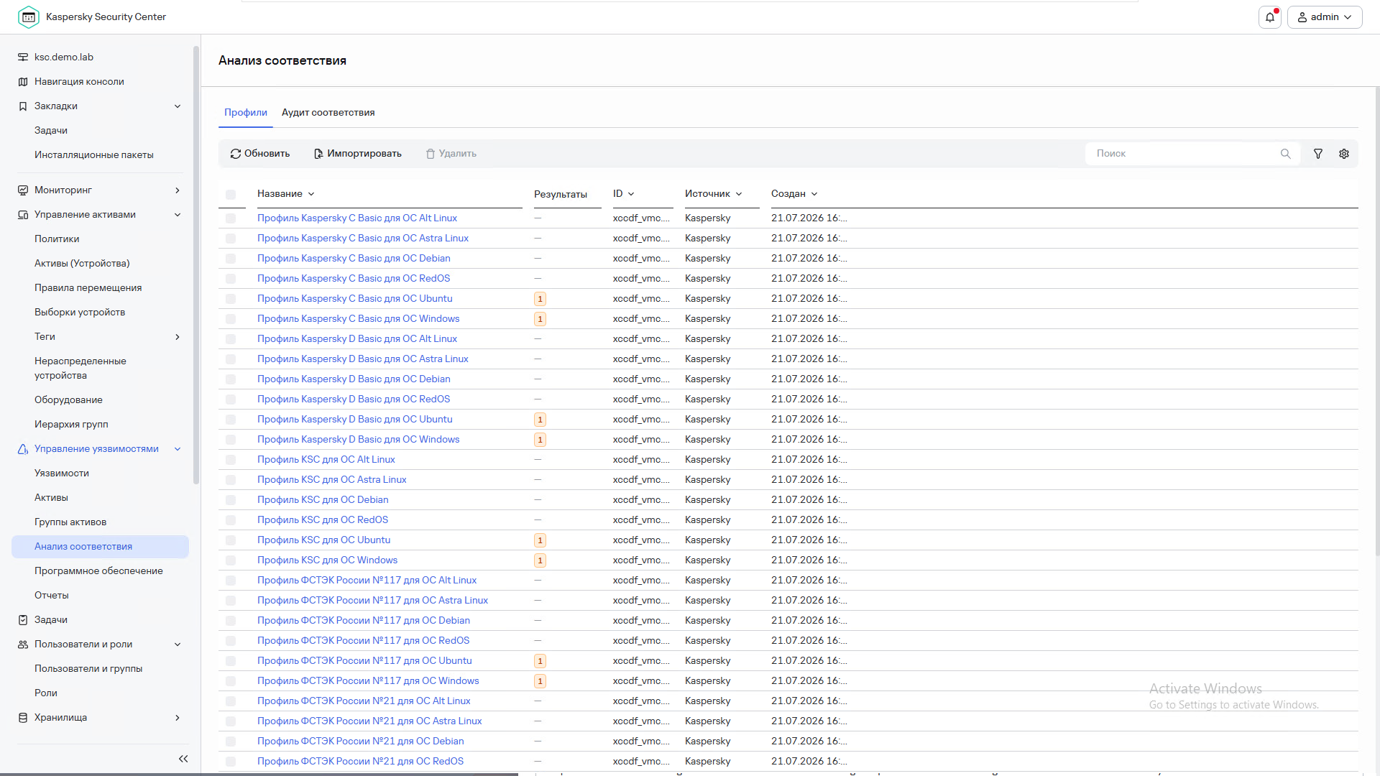Collapse the Пользователи и роли chevron

178,645
